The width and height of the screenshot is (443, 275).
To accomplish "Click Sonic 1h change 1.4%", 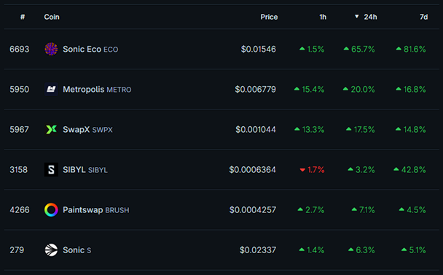I will 312,250.
